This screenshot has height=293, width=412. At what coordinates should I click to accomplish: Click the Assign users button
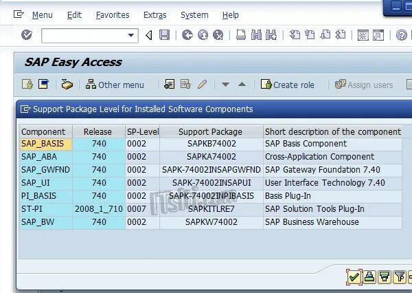(x=364, y=85)
